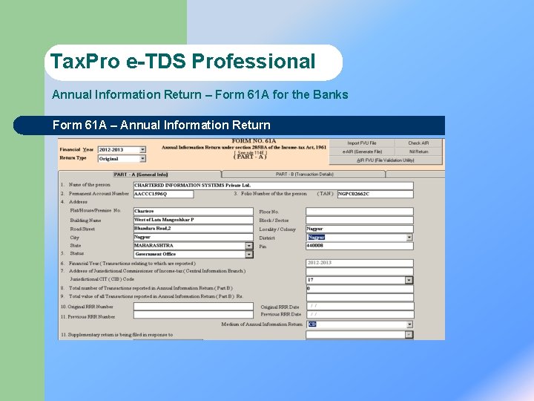This screenshot has height=401, width=534.
Task: Click the Permanent Account Number field
Action: pos(163,194)
